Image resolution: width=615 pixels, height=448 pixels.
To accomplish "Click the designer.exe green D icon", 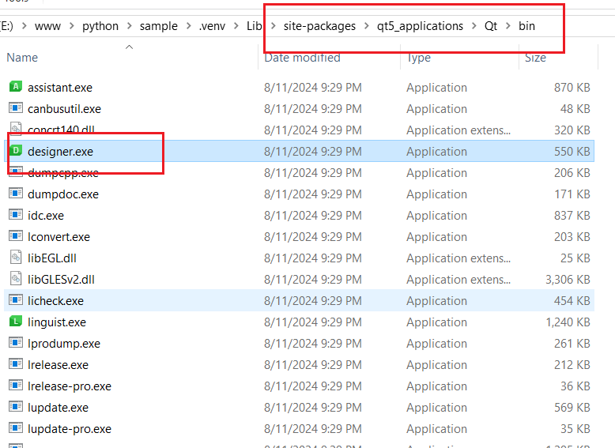I will pos(15,151).
